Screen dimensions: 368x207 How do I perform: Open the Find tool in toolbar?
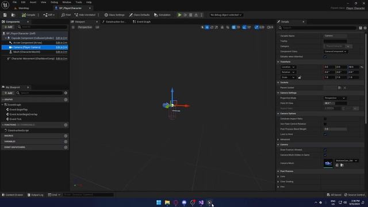(66, 15)
